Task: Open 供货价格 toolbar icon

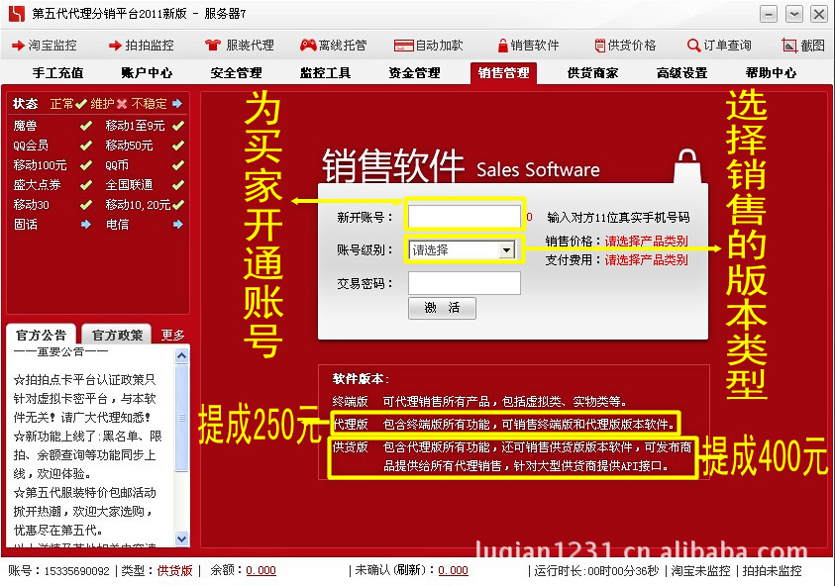Action: (x=599, y=46)
